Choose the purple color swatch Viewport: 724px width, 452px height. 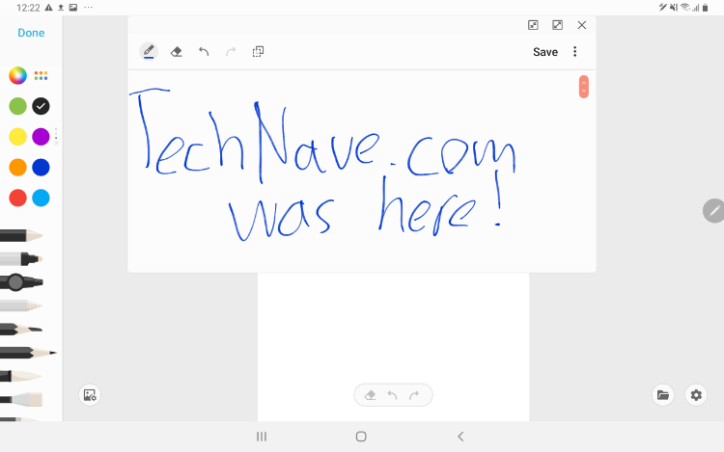click(x=41, y=137)
